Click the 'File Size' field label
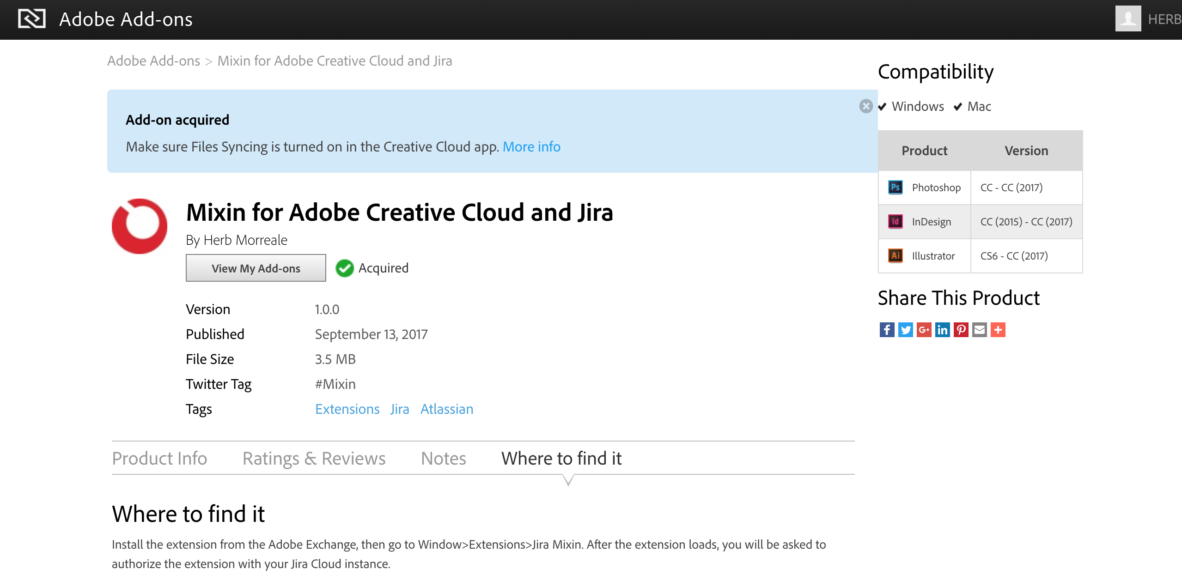The image size is (1182, 581). (210, 359)
